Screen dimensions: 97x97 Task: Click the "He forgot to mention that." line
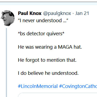pyautogui.click(x=47, y=60)
